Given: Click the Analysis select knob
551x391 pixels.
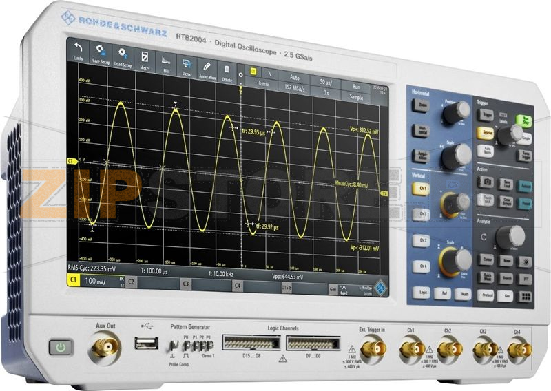Looking at the screenshot, I should click(x=510, y=237).
